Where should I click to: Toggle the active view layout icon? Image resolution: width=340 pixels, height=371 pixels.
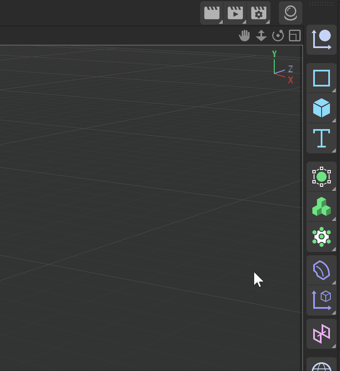pyautogui.click(x=295, y=36)
